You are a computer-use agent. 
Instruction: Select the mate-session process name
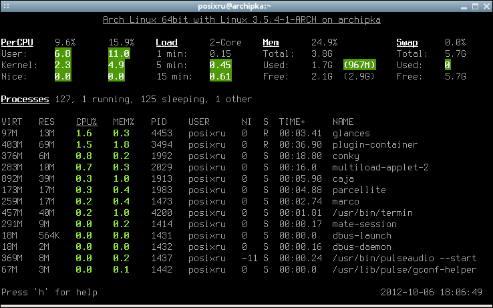(364, 224)
